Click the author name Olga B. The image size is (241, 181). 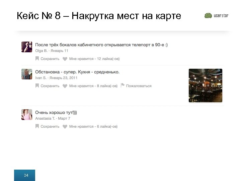(x=42, y=51)
